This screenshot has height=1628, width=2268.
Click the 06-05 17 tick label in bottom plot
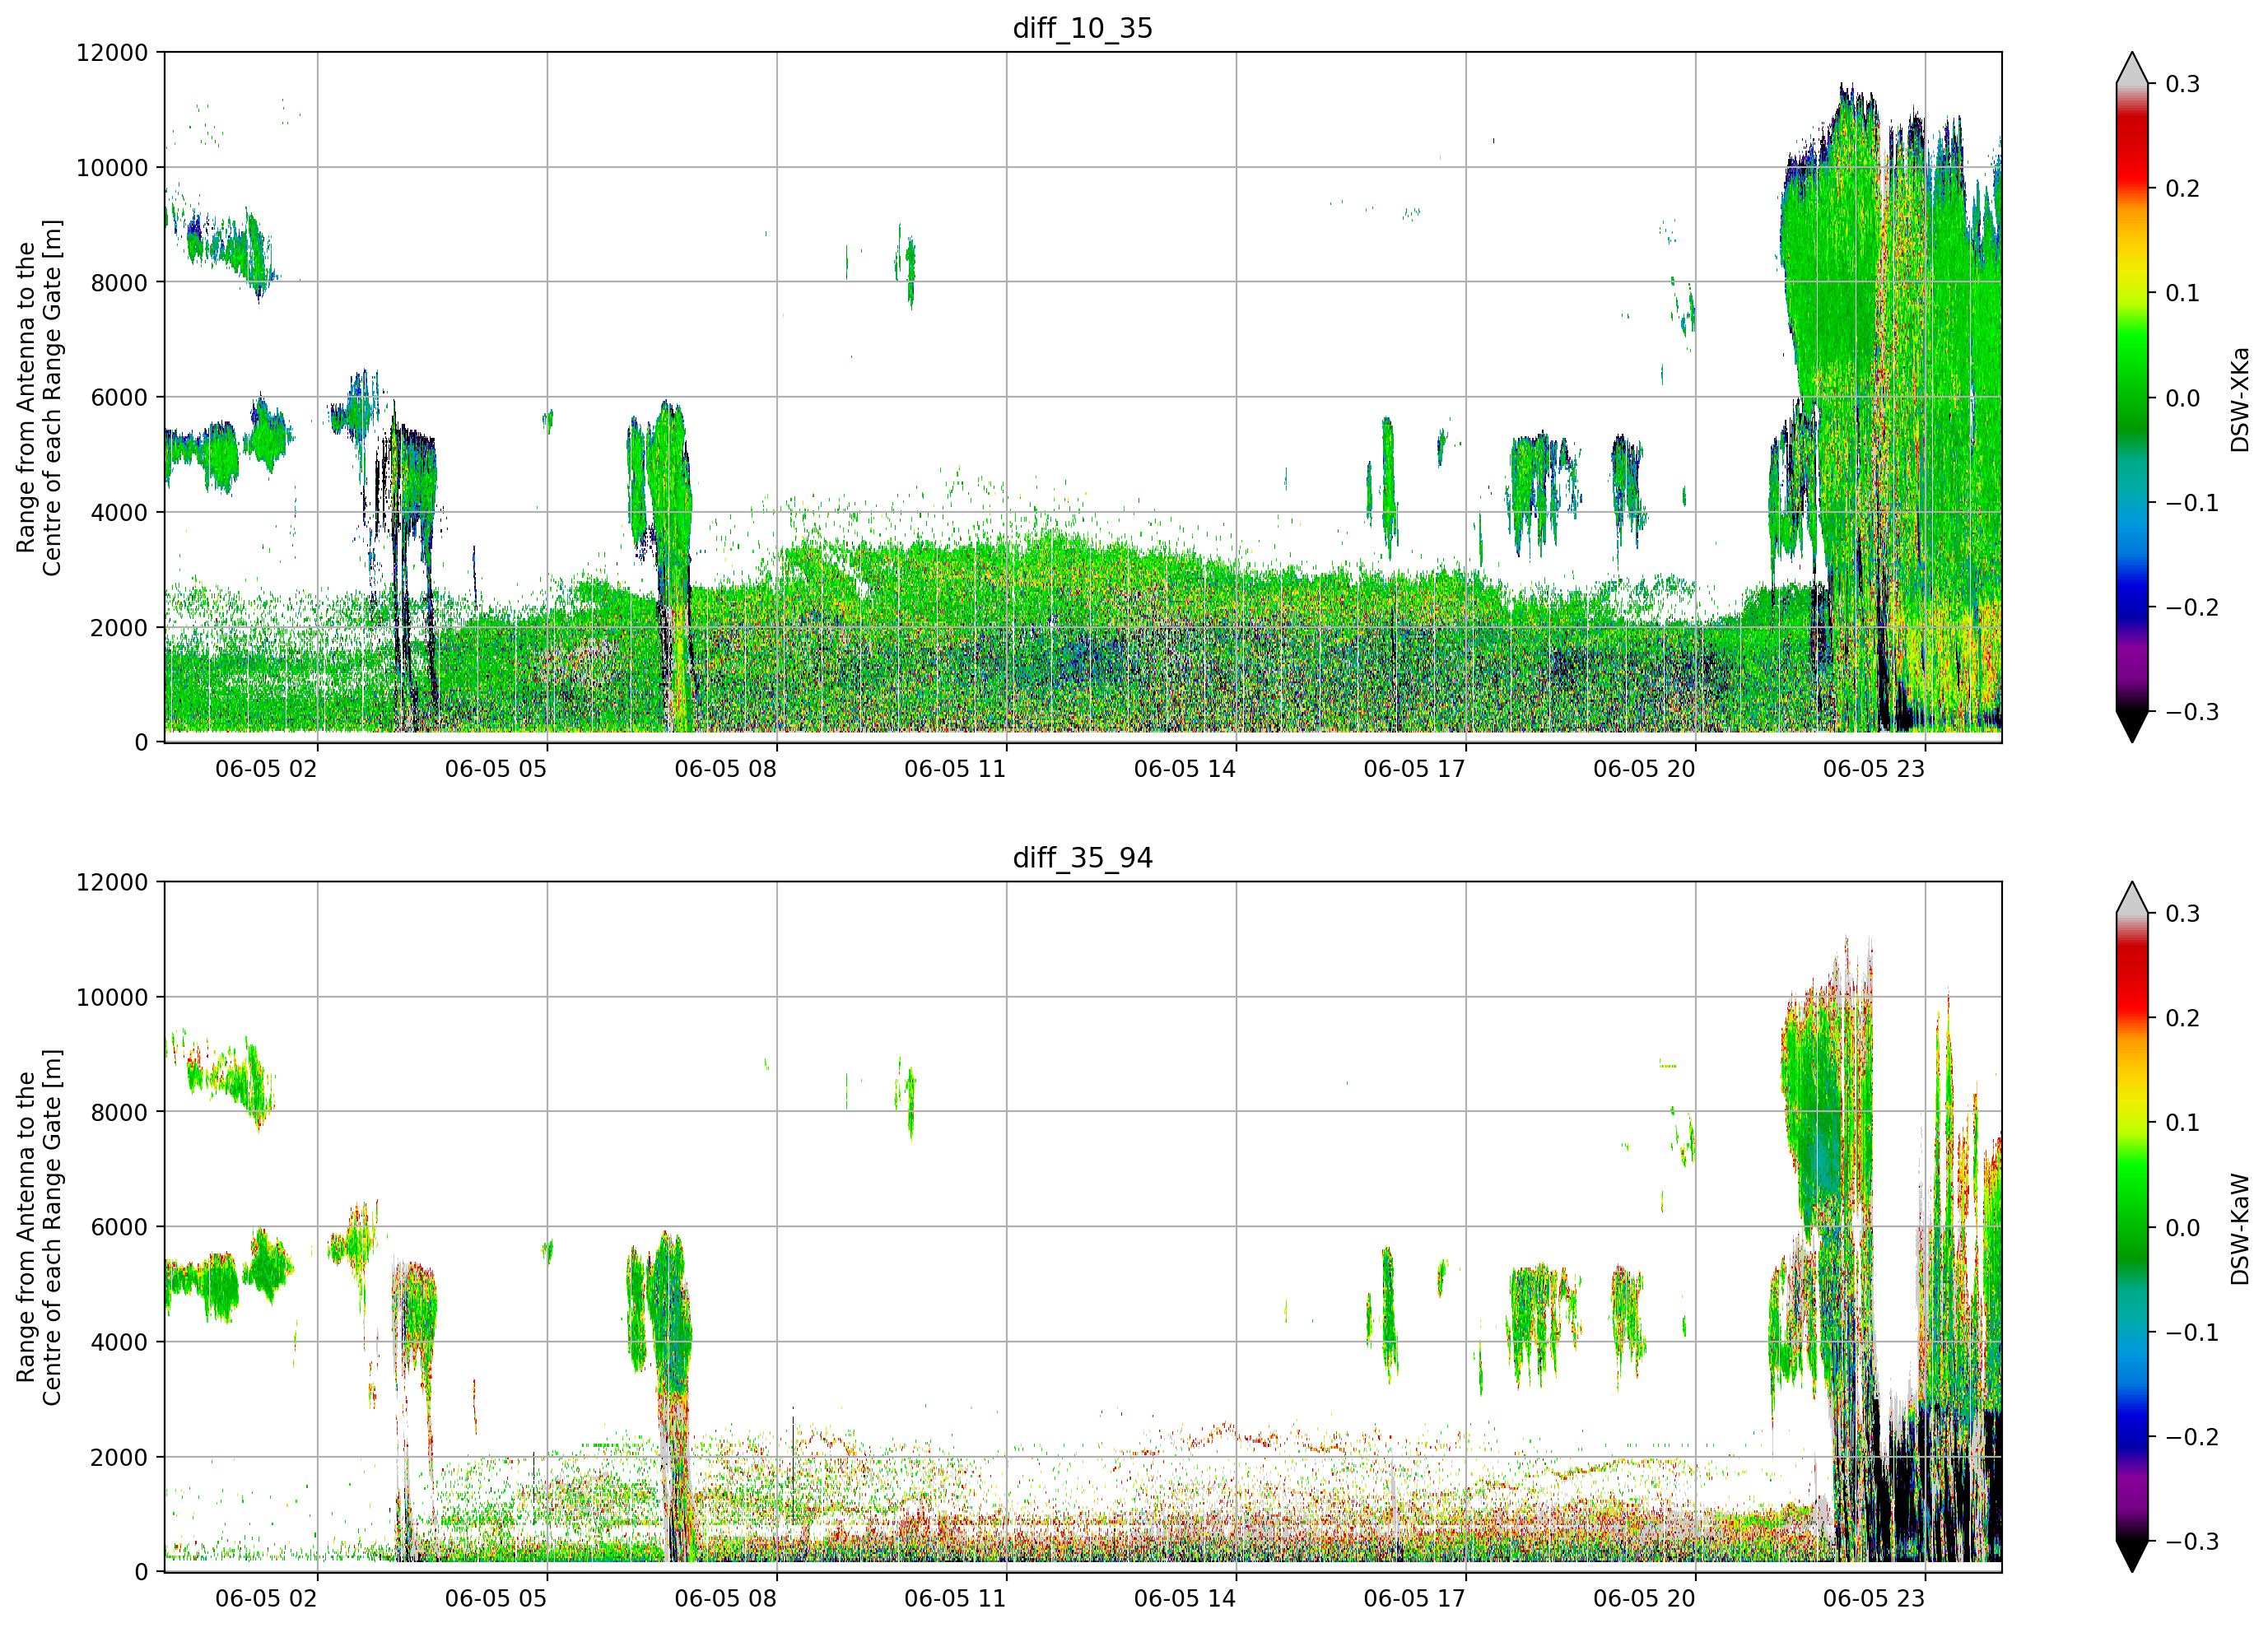coord(1414,1598)
